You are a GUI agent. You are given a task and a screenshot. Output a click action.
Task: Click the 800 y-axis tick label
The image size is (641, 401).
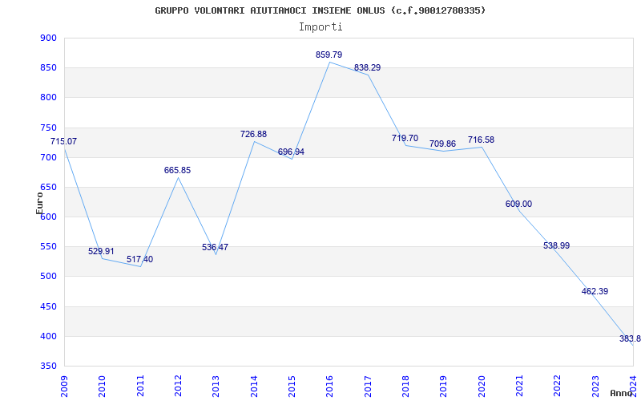(x=49, y=98)
